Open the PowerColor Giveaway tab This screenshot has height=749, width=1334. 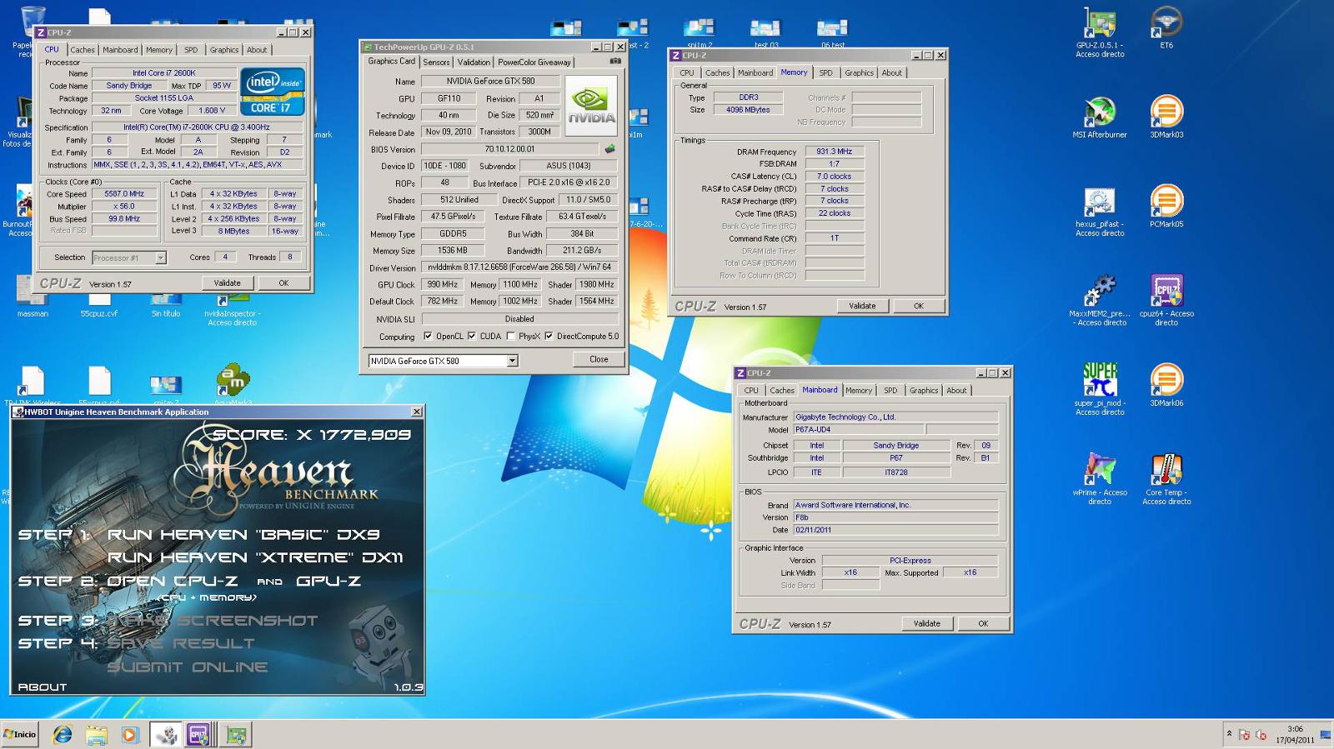(x=534, y=62)
